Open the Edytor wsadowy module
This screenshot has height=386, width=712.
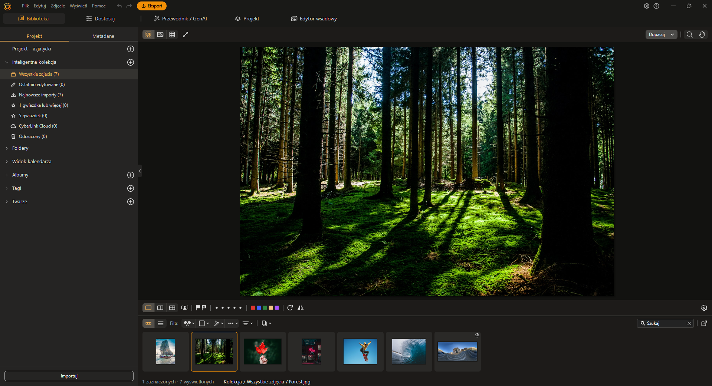coord(314,19)
